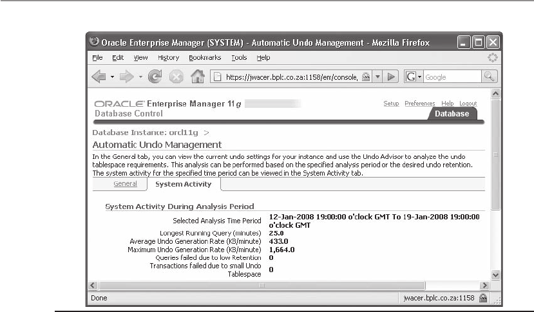Click the Selected Analysis Time Period label
The width and height of the screenshot is (534, 312).
[x=217, y=221]
